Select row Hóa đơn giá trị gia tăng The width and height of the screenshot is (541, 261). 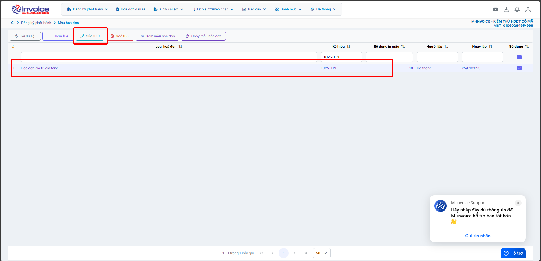(270, 68)
